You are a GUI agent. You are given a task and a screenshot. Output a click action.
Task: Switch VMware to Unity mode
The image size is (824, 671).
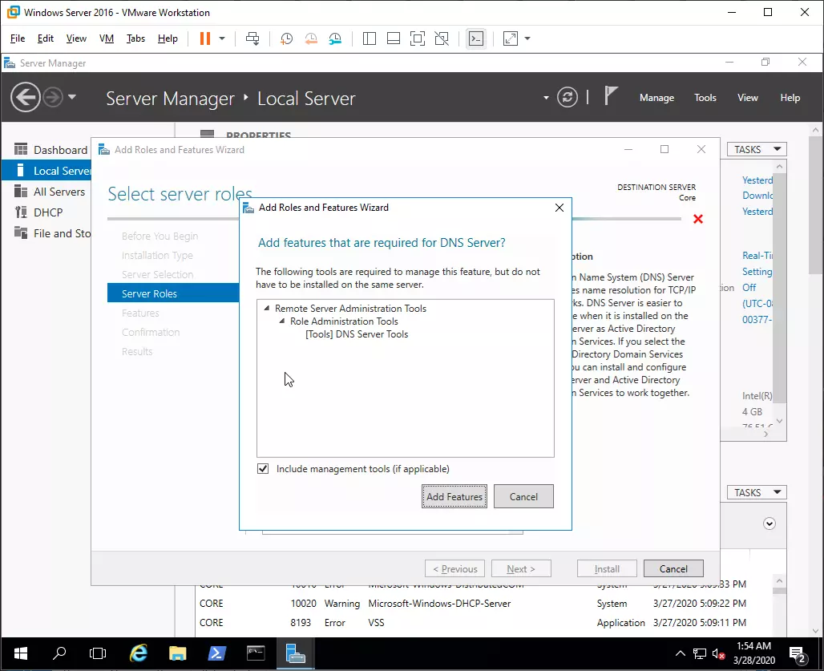coord(442,38)
